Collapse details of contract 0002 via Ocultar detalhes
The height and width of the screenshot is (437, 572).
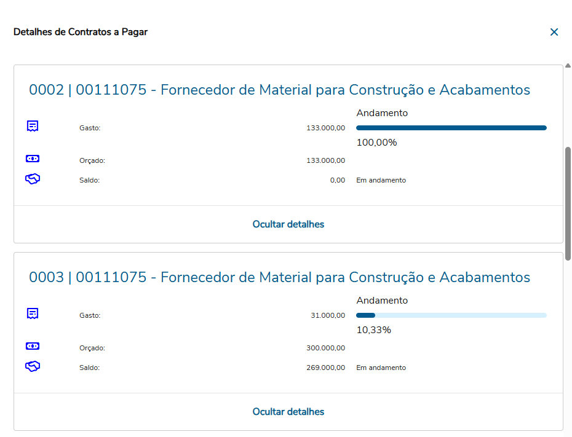click(288, 224)
